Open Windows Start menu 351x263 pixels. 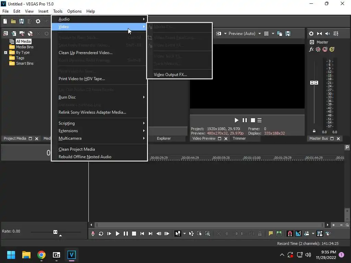click(11, 255)
